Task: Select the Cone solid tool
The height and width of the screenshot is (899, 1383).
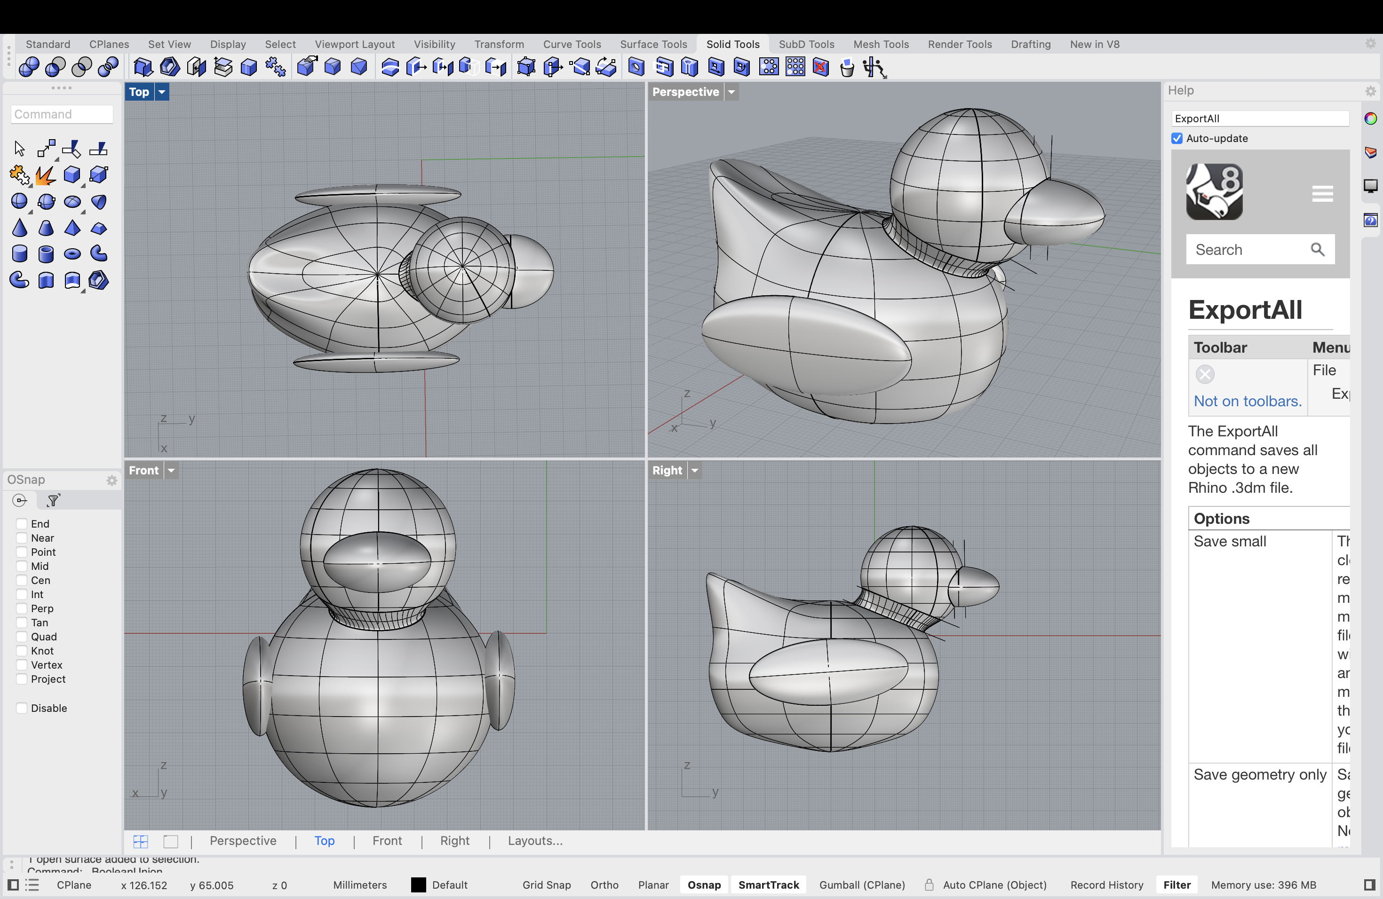Action: coord(19,228)
